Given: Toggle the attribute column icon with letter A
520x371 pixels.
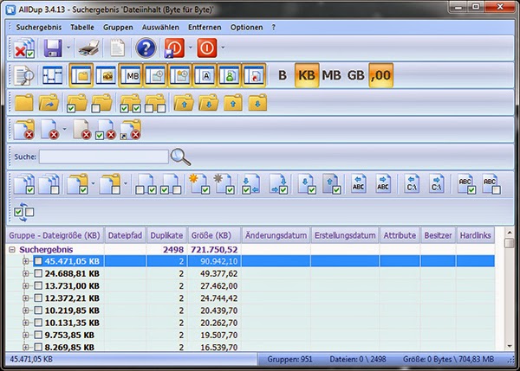Looking at the screenshot, I should [x=205, y=75].
